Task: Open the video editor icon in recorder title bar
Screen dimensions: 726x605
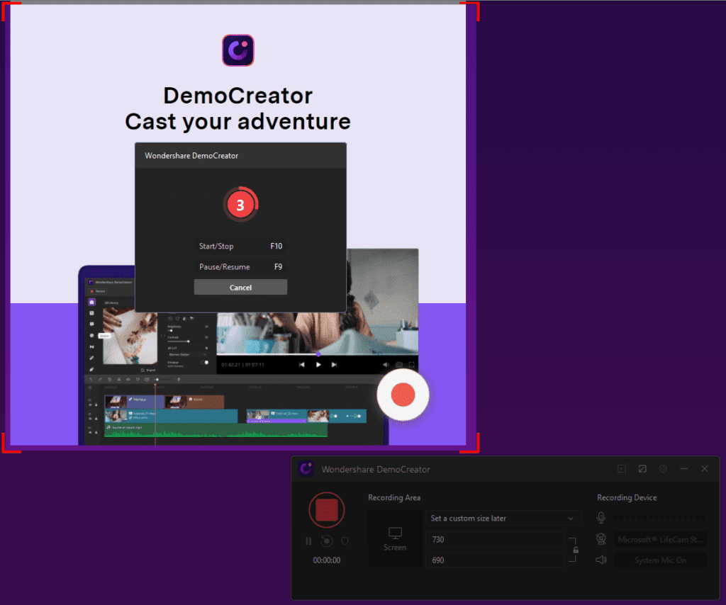Action: (x=622, y=469)
